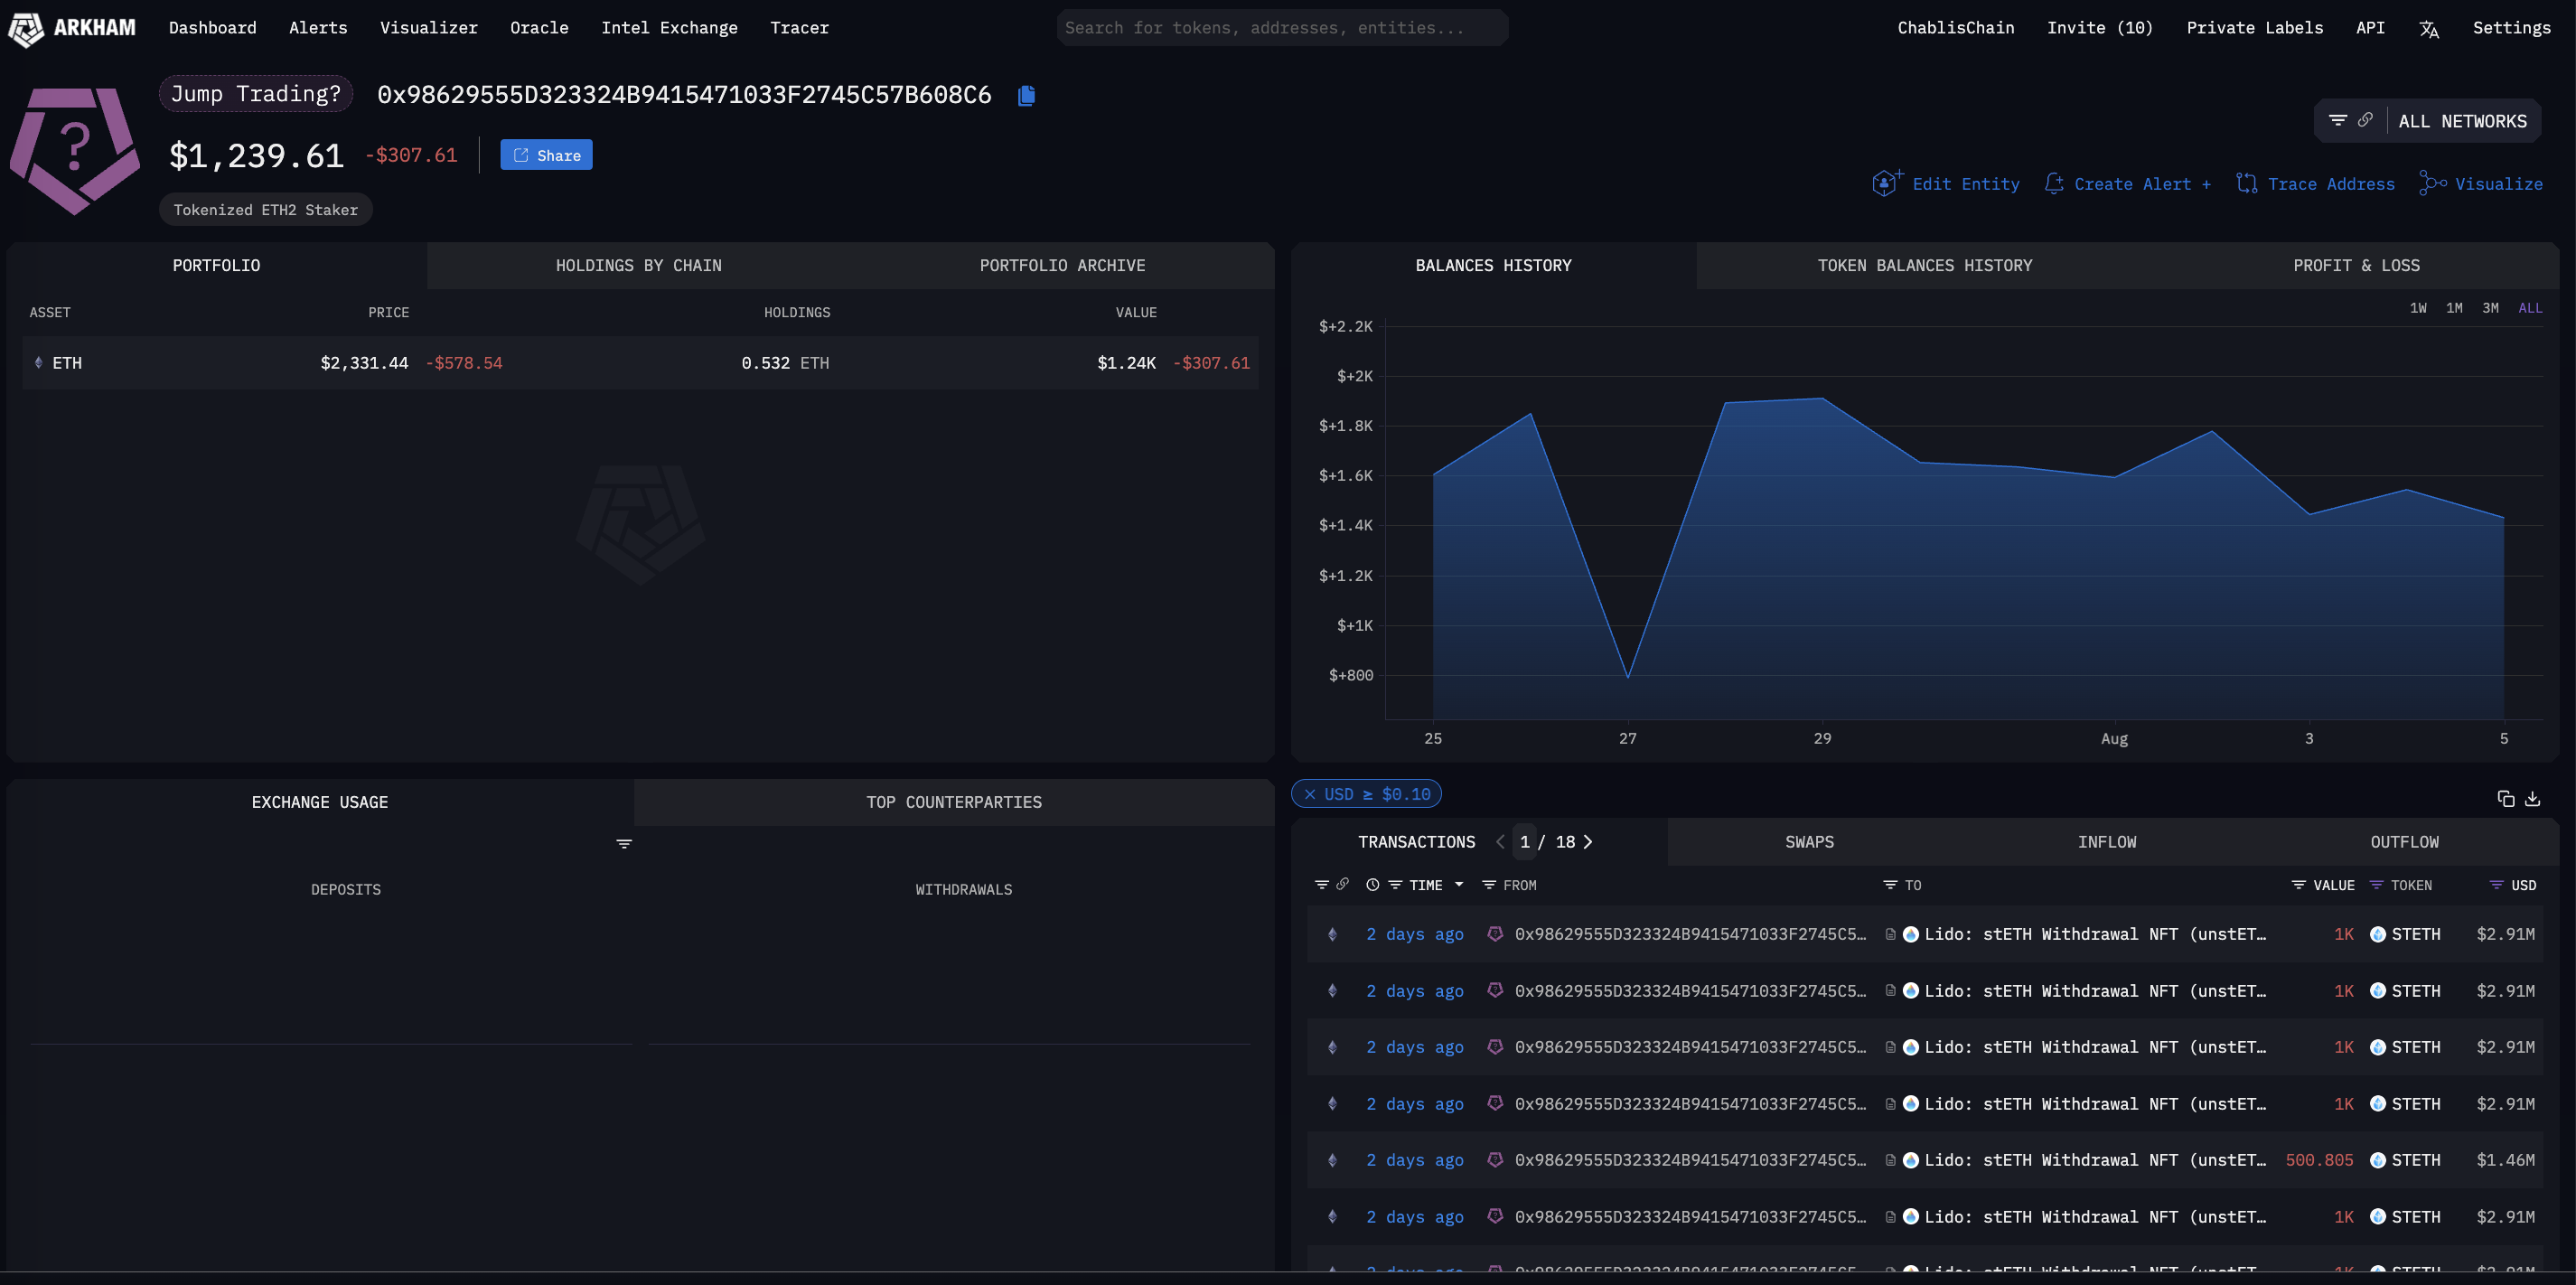Click the Arkham logo in the navbar
The image size is (2576, 1285).
(71, 28)
